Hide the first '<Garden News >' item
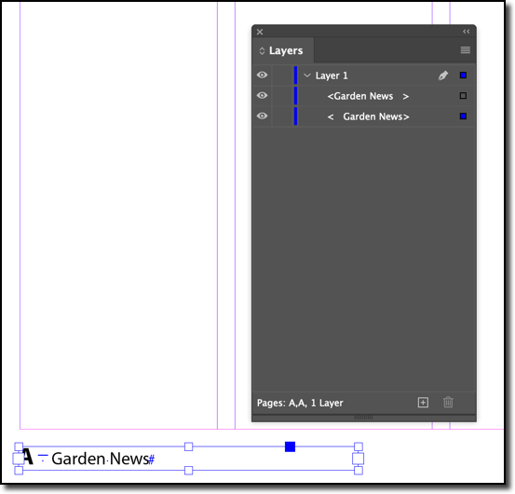515x494 pixels. pos(262,95)
